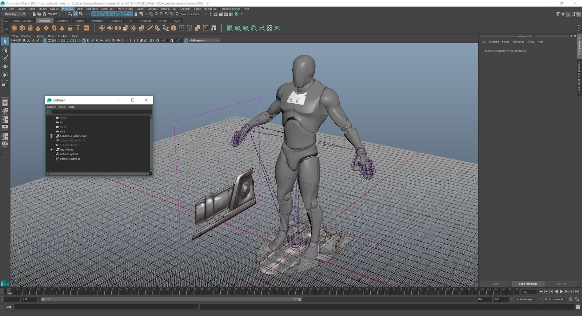Create a polygon cube from shelf
This screenshot has width=582, height=316.
pos(22,28)
